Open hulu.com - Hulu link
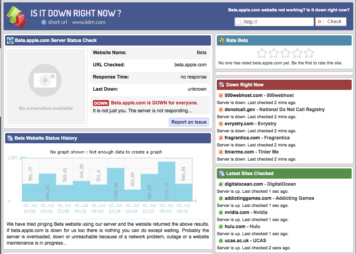Screen dimensions: 356x254 242,226
